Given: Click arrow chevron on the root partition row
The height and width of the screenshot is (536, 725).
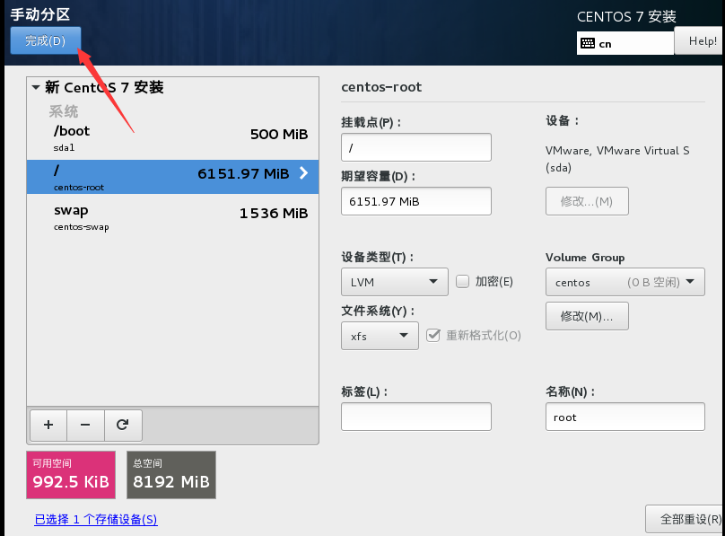Looking at the screenshot, I should (x=303, y=173).
